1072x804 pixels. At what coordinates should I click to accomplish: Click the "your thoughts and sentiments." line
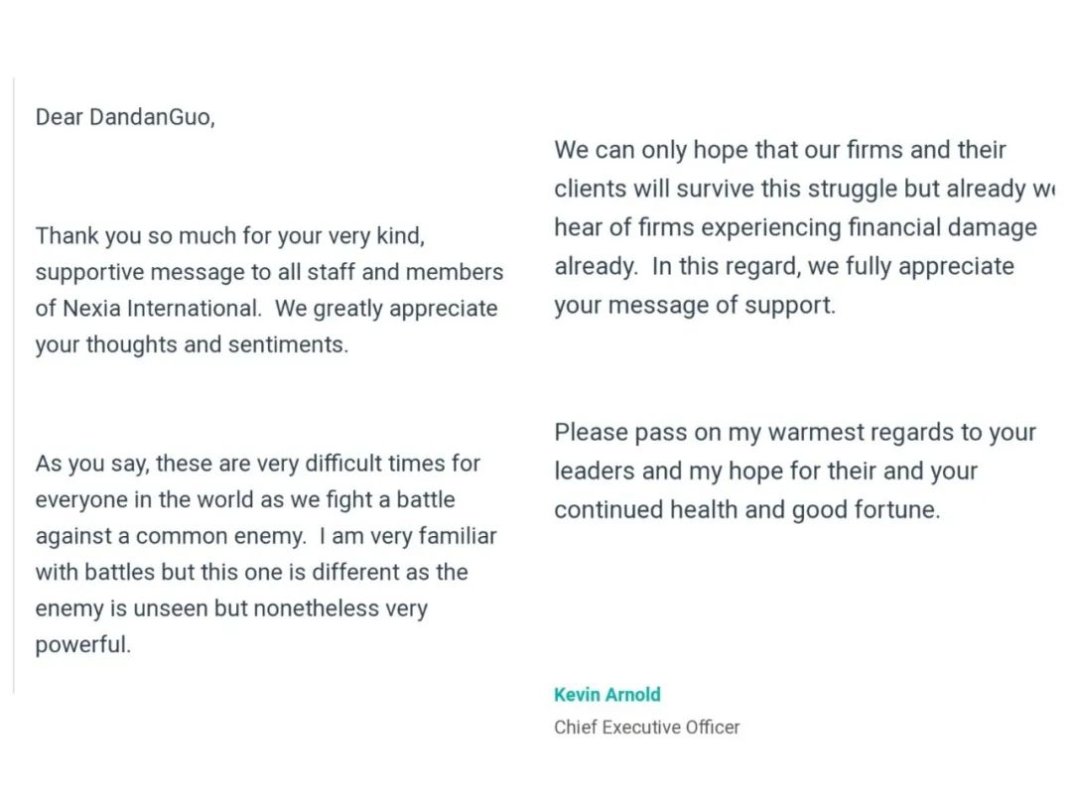(192, 345)
